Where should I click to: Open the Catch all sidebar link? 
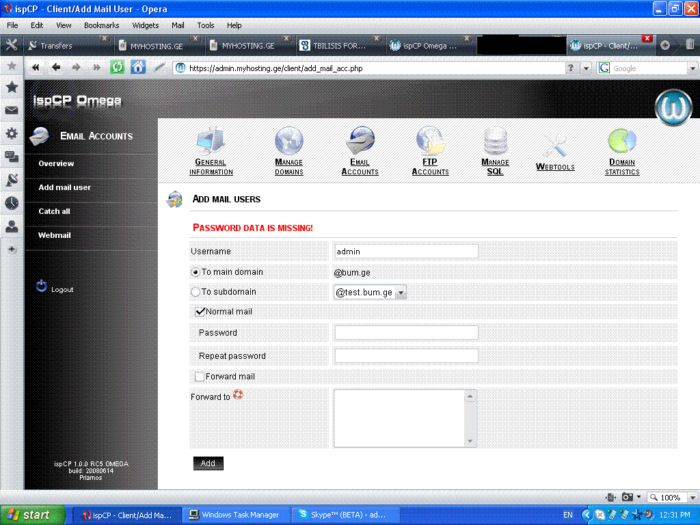tap(54, 211)
